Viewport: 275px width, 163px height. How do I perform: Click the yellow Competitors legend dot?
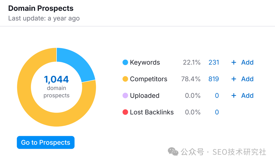(125, 79)
